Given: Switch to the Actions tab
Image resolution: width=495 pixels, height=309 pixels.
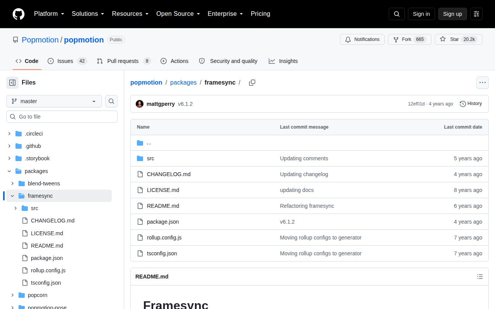Looking at the screenshot, I should 174,61.
